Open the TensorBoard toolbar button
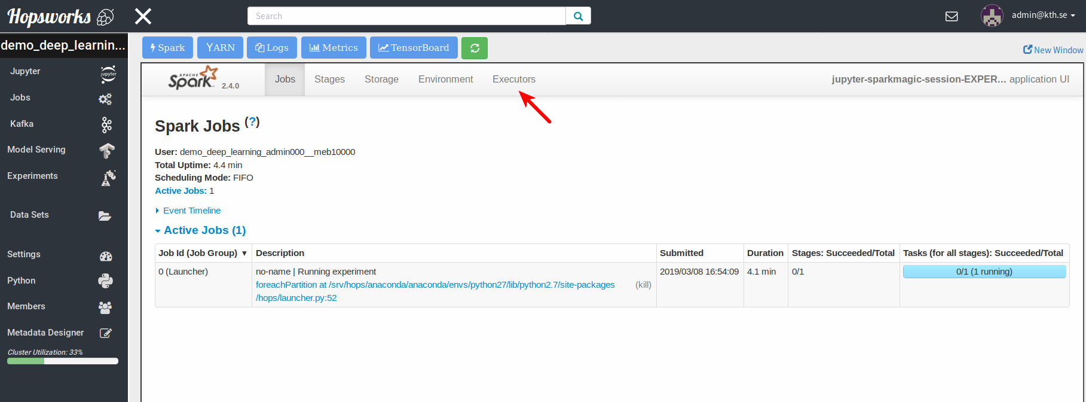Screen dimensions: 1086x402 (414, 48)
